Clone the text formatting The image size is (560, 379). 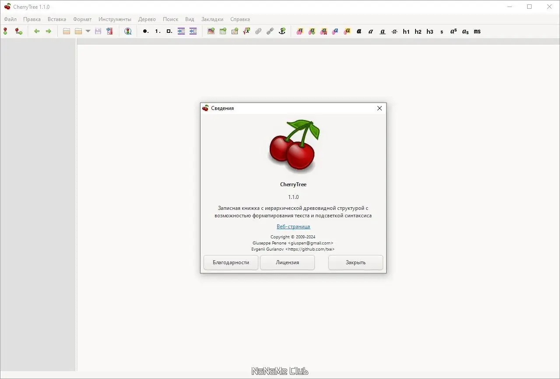(300, 31)
